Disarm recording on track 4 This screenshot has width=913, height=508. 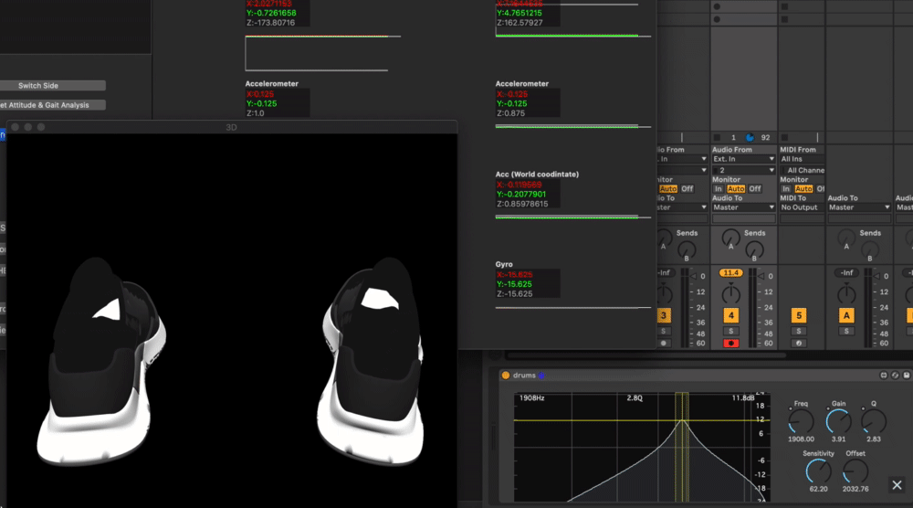[x=731, y=343]
